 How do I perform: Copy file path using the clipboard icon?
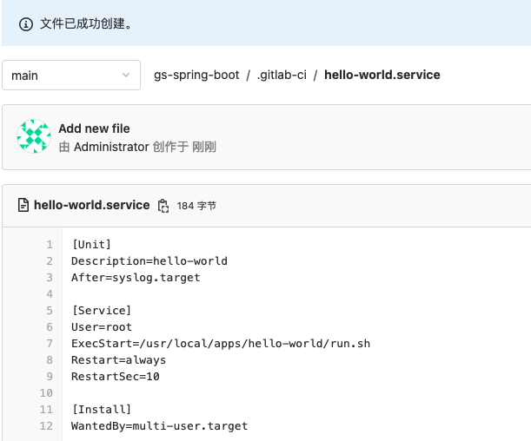[163, 206]
